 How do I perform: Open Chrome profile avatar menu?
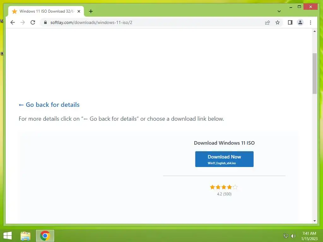[300, 22]
